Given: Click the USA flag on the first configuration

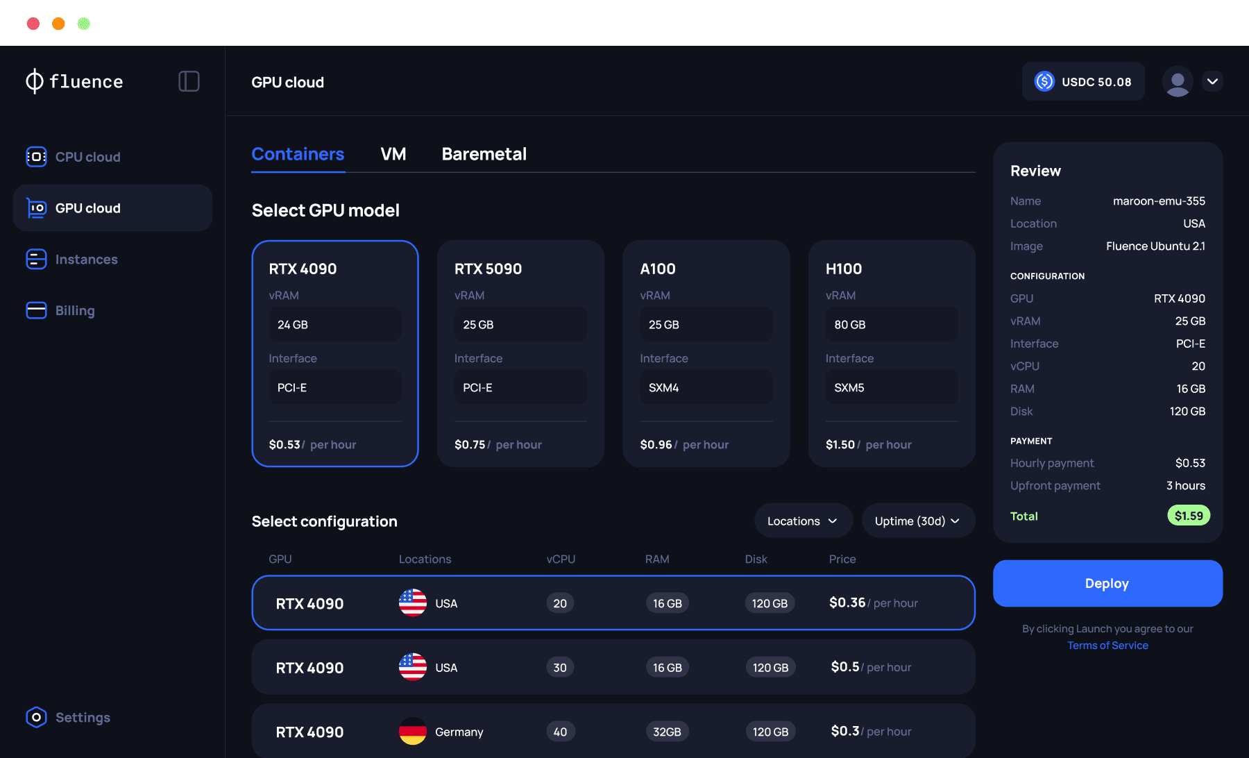Looking at the screenshot, I should click(x=412, y=603).
